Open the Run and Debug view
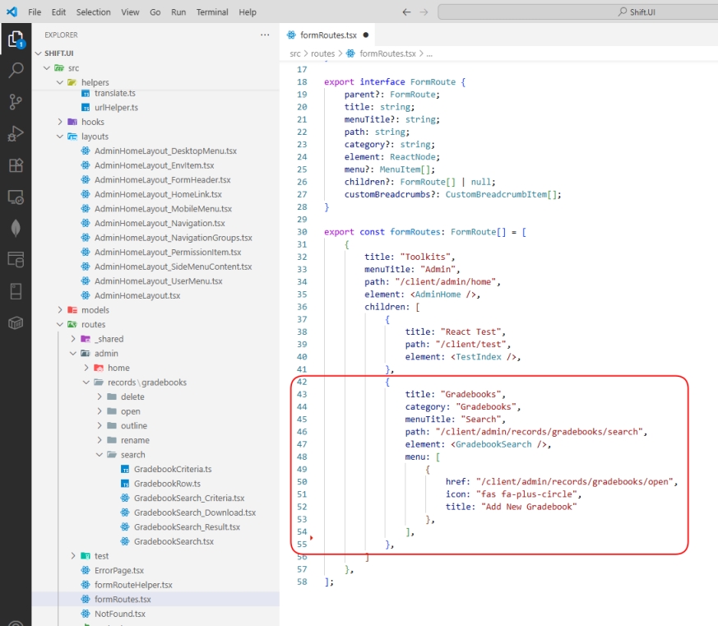 tap(16, 133)
